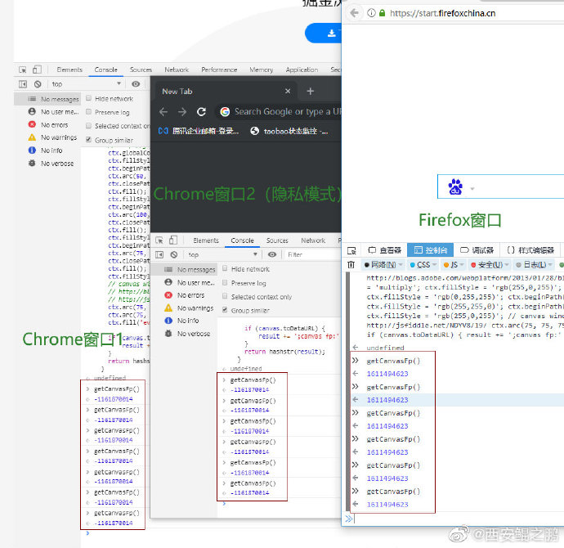Click Firefox URL bar start.firefoxchina.cn
Image resolution: width=564 pixels, height=548 pixels.
click(442, 13)
